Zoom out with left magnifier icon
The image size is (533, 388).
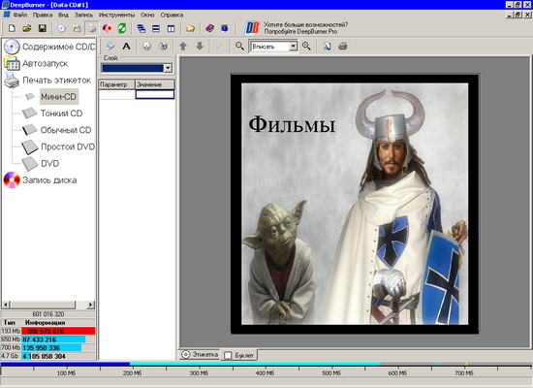pyautogui.click(x=239, y=46)
